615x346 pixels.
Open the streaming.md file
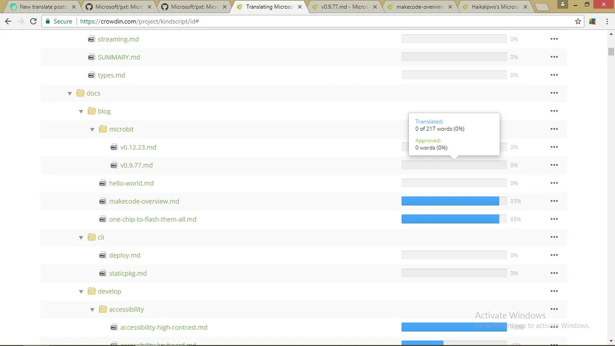click(x=118, y=39)
